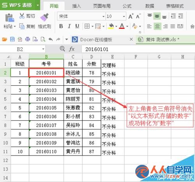Click the print preview magnifier icon
Screen dimensions: 195x182
pyautogui.click(x=43, y=39)
